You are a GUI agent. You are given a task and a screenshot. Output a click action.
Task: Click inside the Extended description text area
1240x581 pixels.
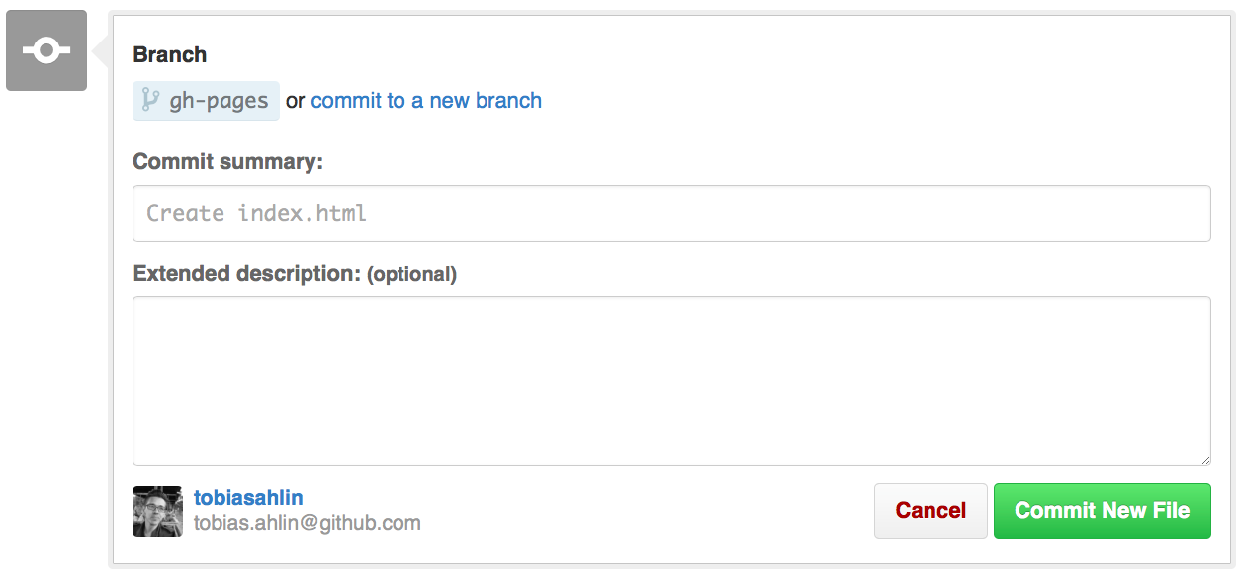[671, 381]
